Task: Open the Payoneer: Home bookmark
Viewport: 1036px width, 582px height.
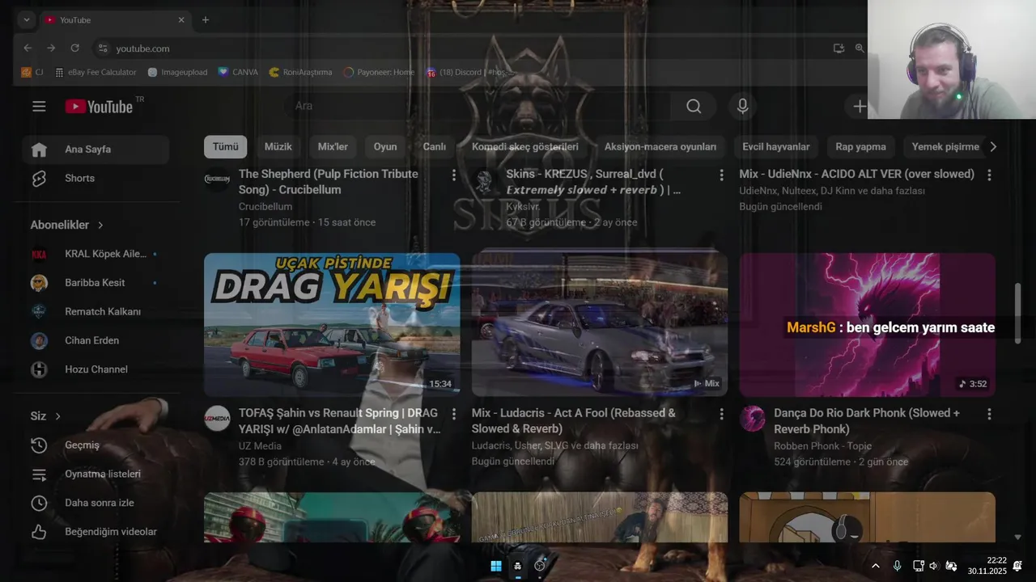Action: pyautogui.click(x=379, y=72)
